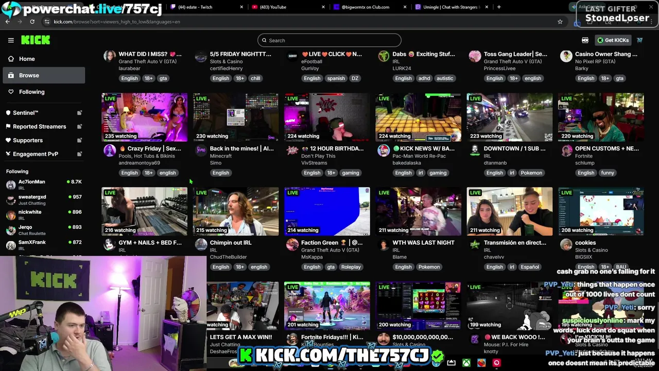Switch to edate - Twitch tab
659x371 pixels.
(206, 7)
